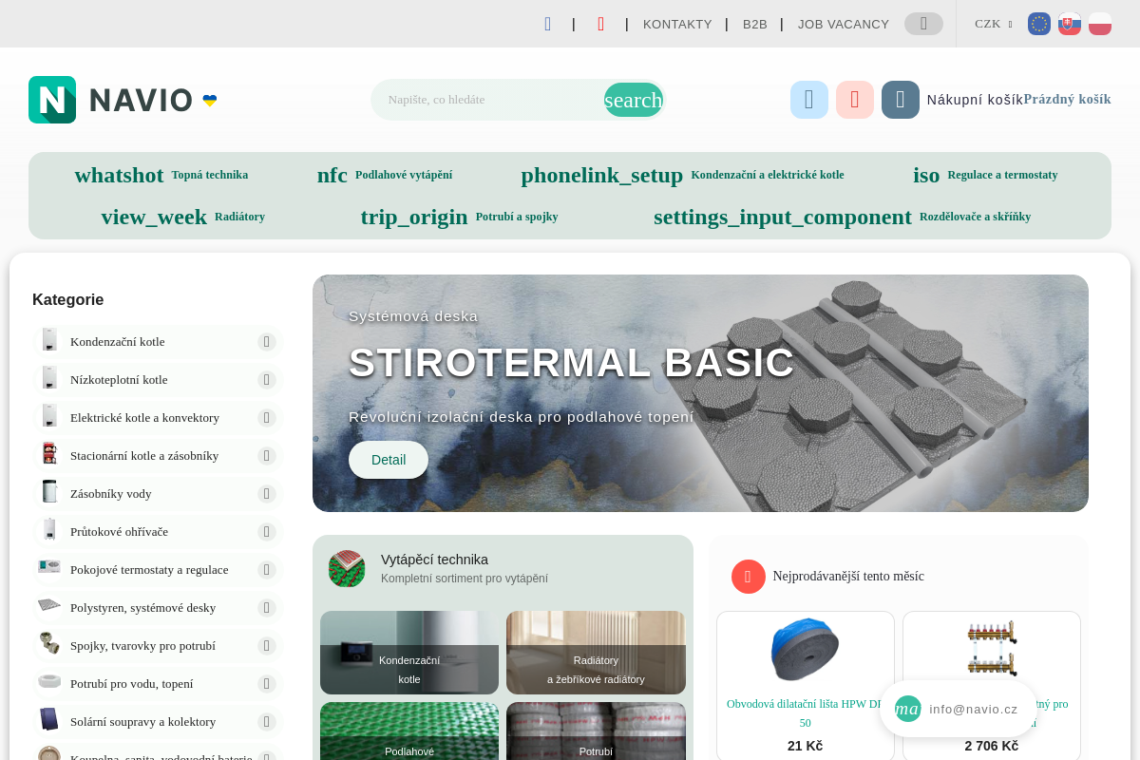
Task: Click the settings_input_component icon for Rozdělovače
Action: coord(783,217)
